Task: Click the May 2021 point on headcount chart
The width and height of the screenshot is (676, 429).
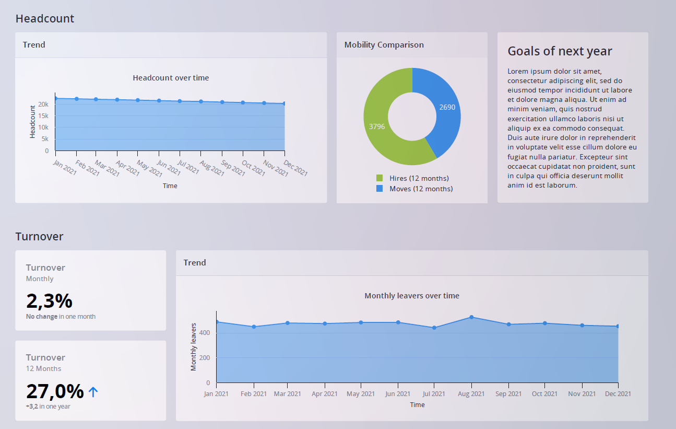Action: point(138,100)
